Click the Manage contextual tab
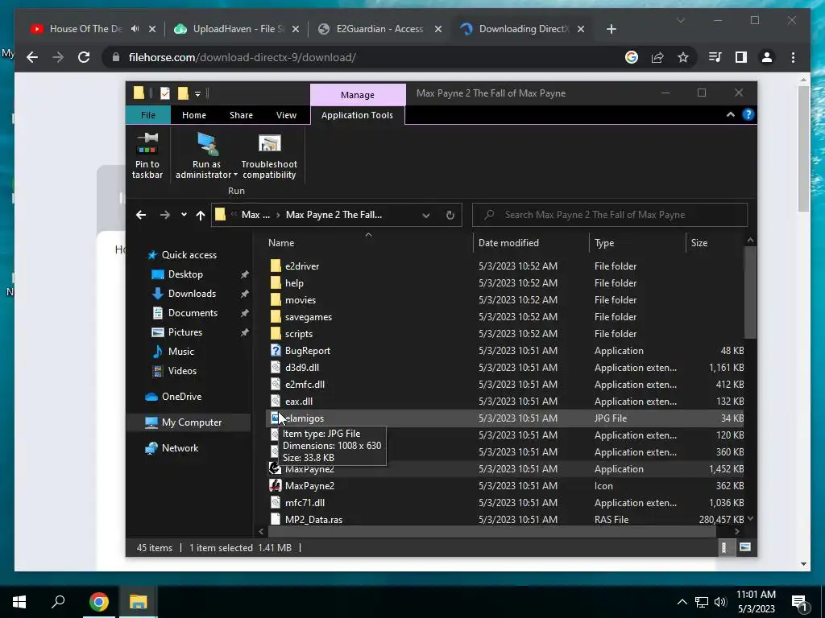 coord(358,95)
